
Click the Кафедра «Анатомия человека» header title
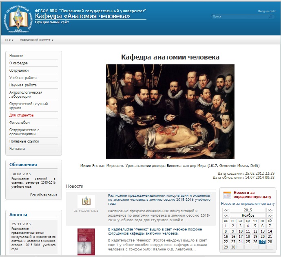(x=82, y=16)
